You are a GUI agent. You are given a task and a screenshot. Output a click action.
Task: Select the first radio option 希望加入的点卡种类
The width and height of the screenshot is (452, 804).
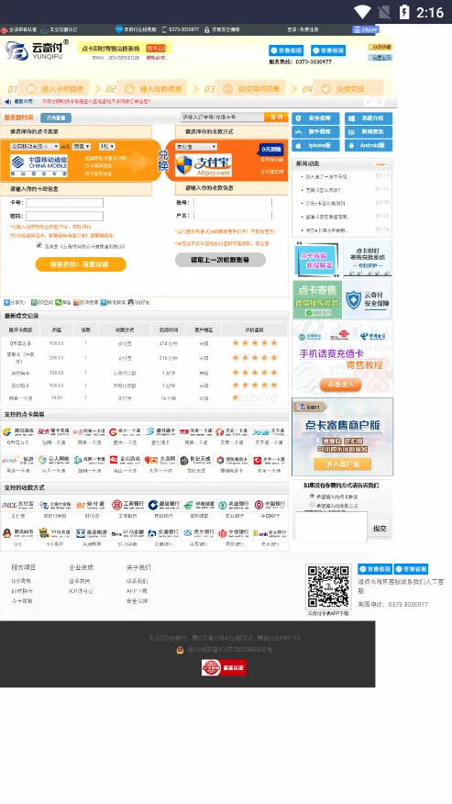click(x=312, y=497)
